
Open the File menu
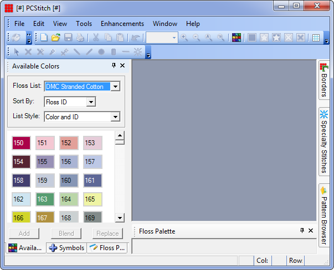[x=19, y=24]
